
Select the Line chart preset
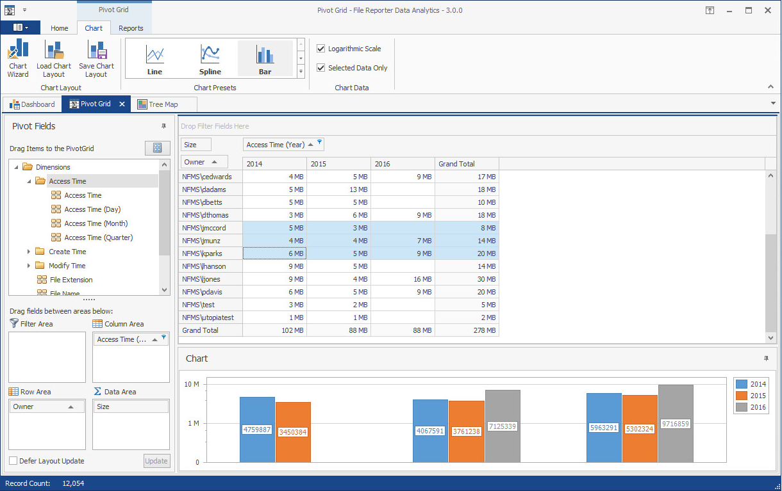tap(154, 59)
